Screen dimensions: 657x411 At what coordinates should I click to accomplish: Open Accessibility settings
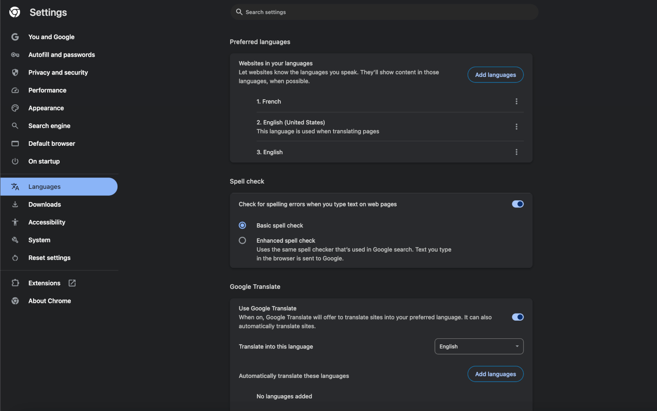point(47,222)
